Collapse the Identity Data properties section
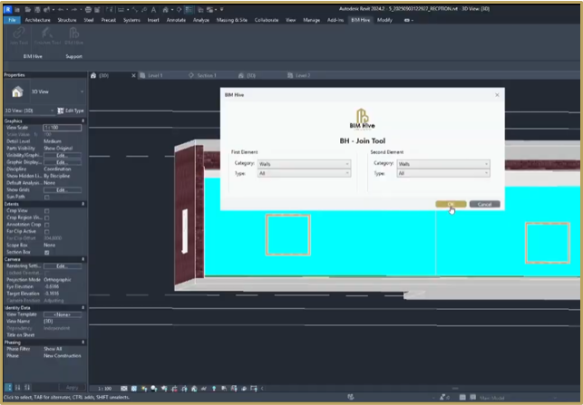This screenshot has height=405, width=583. click(83, 308)
